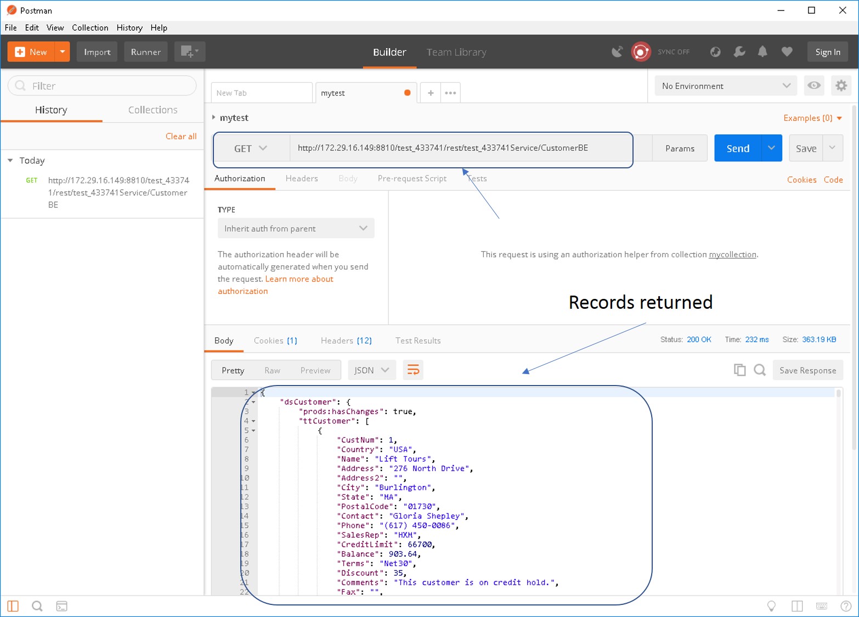Open the GET method dropdown

(251, 149)
